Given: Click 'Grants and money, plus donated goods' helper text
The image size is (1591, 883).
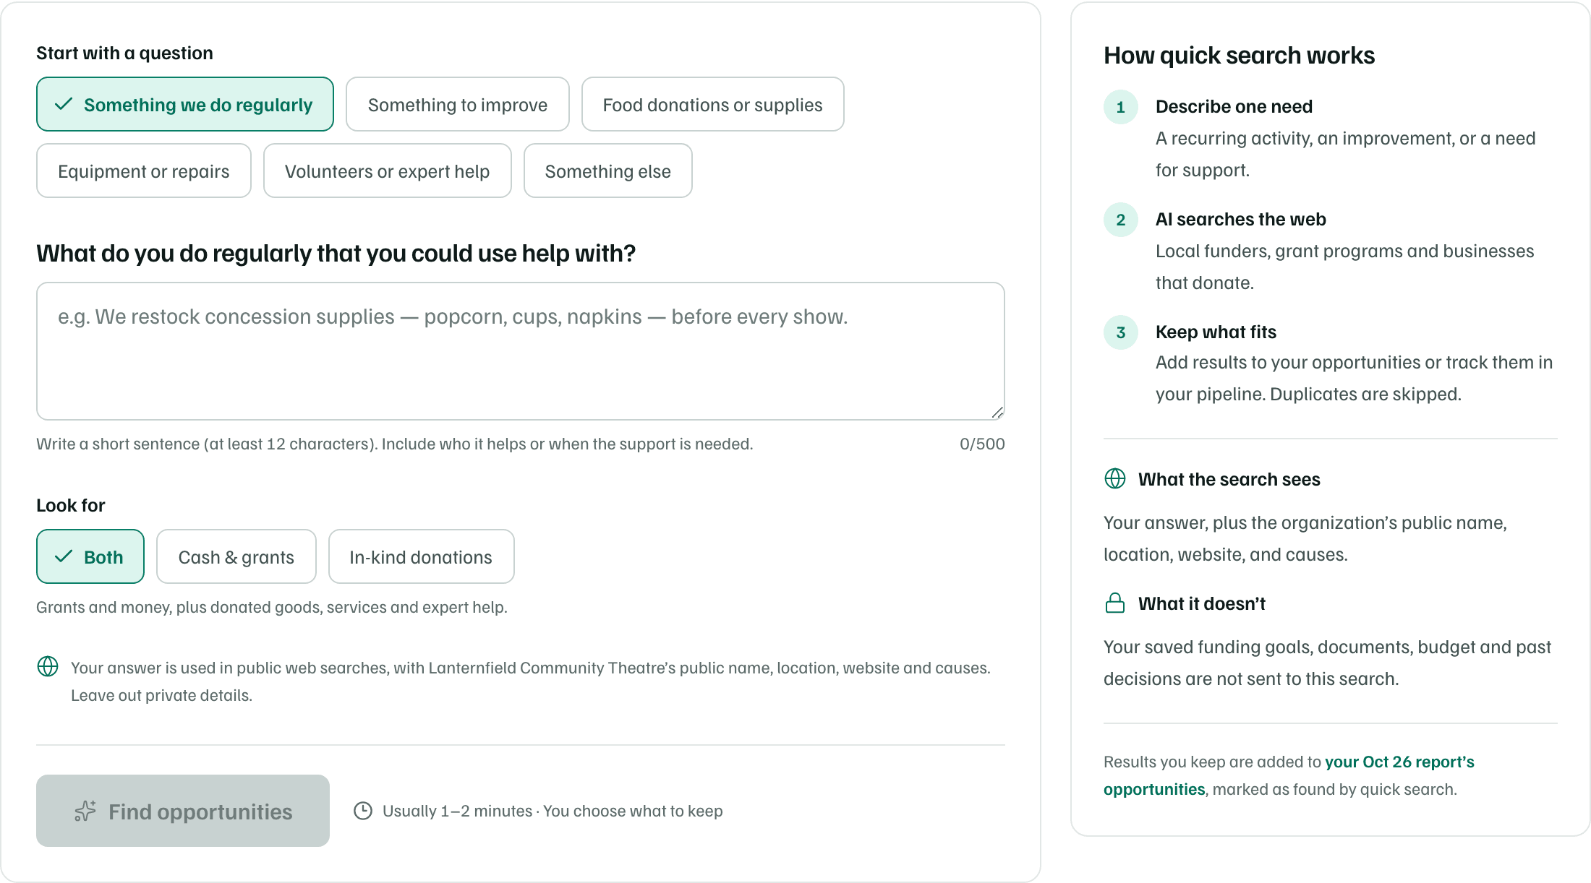Looking at the screenshot, I should click(x=272, y=607).
